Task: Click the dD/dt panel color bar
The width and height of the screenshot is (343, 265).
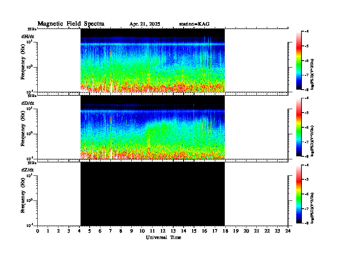Action: (x=299, y=127)
